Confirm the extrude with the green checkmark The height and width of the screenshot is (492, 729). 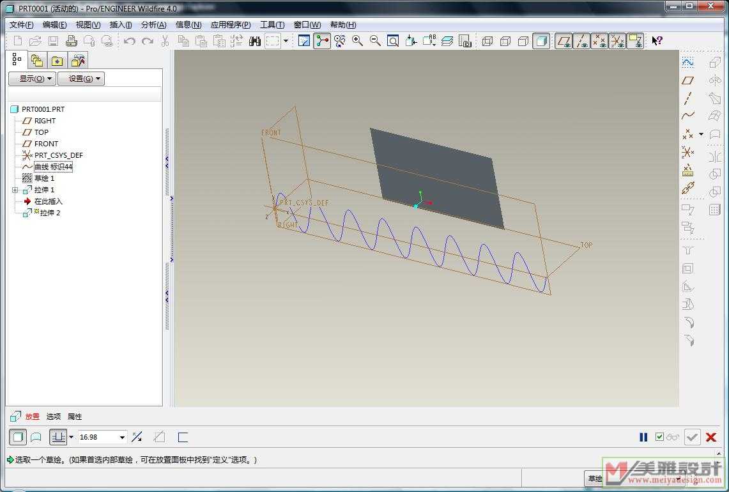[693, 437]
